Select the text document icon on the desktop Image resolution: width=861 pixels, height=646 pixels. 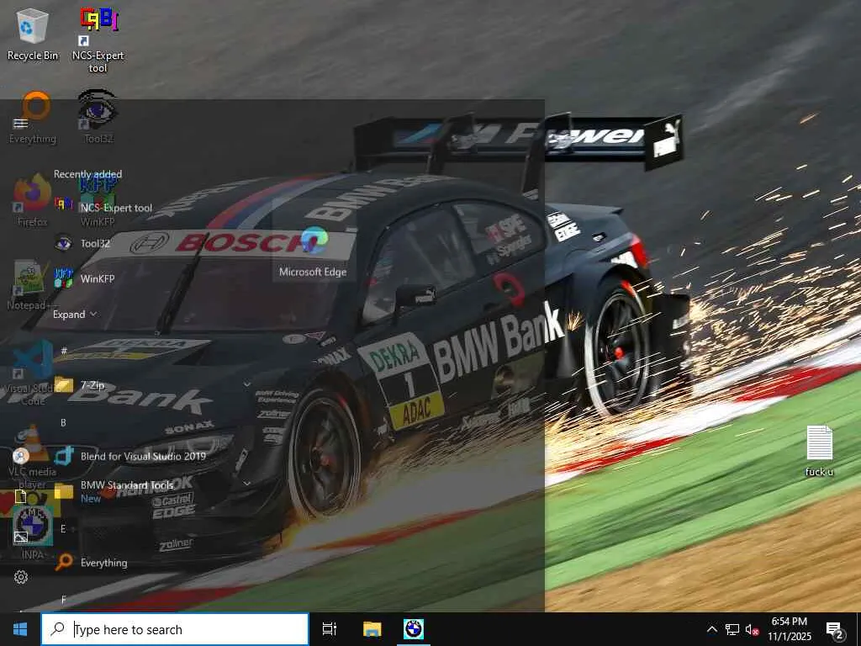[x=819, y=451]
